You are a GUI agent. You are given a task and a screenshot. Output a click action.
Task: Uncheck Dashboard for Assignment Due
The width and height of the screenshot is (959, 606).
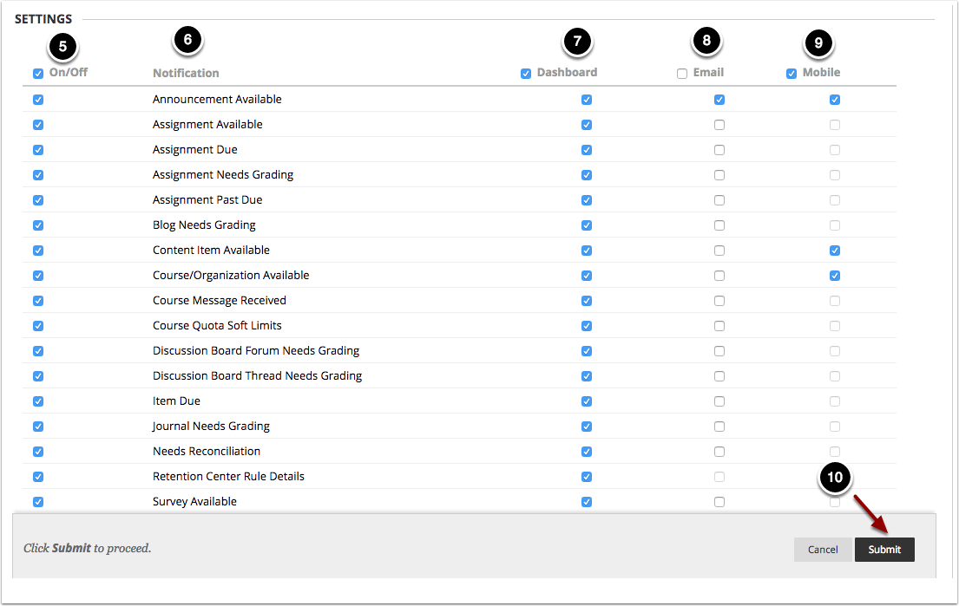(x=587, y=150)
